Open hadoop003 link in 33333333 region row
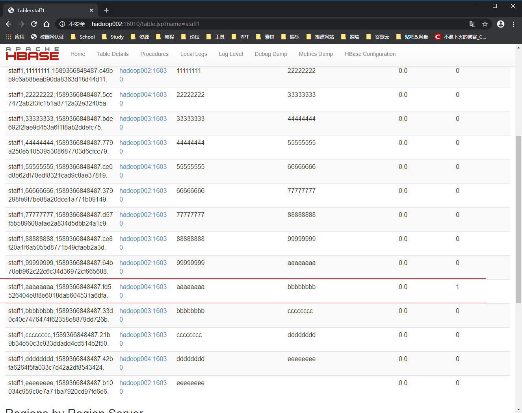The height and width of the screenshot is (413, 522). 143,123
